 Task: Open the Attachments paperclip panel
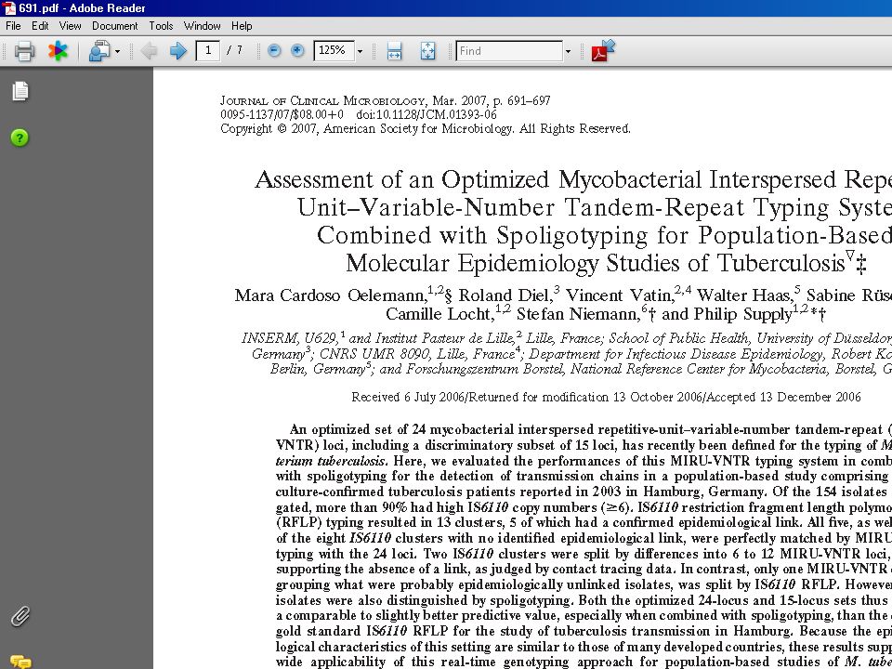coord(20,616)
